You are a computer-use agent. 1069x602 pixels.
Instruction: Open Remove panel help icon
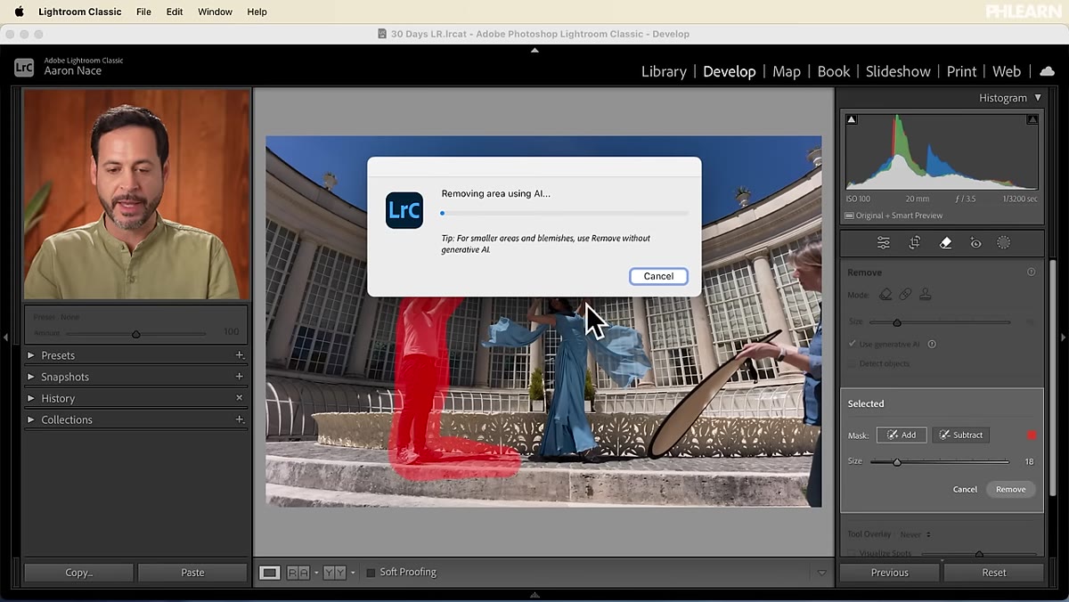click(1031, 273)
